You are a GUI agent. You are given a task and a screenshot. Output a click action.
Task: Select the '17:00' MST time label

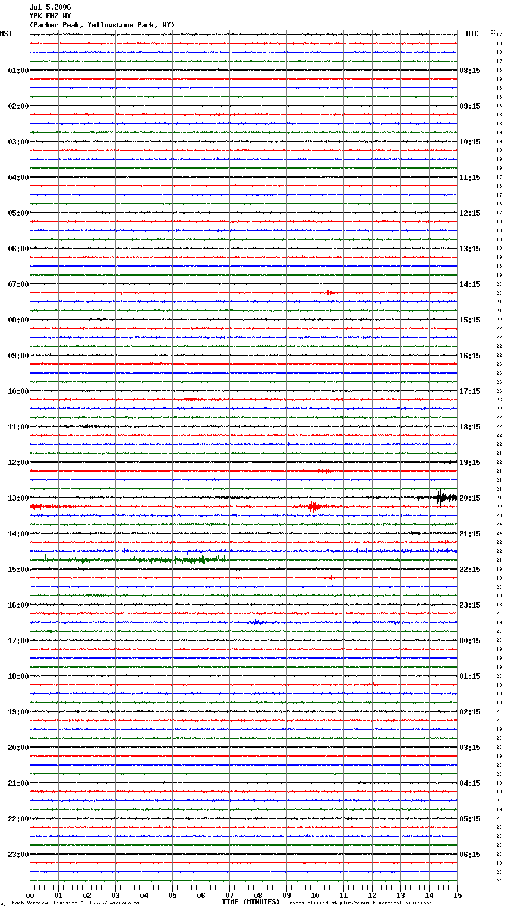pyautogui.click(x=18, y=641)
